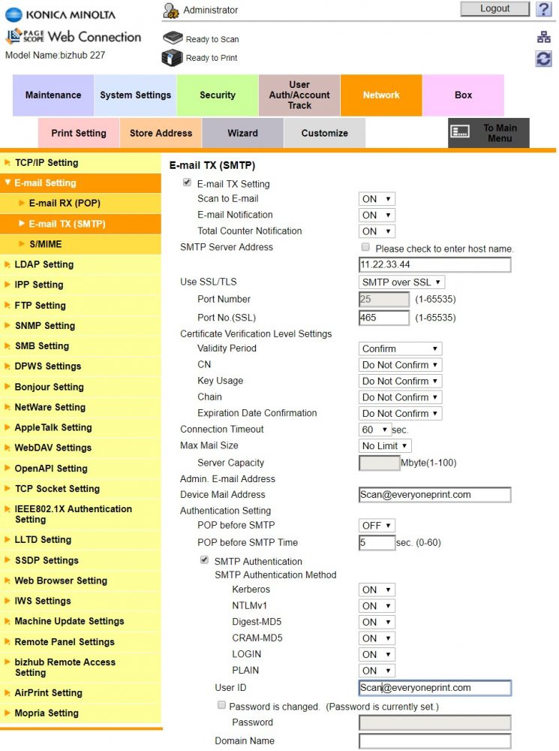The image size is (559, 751).
Task: Check the Password is changed box
Action: 221,706
